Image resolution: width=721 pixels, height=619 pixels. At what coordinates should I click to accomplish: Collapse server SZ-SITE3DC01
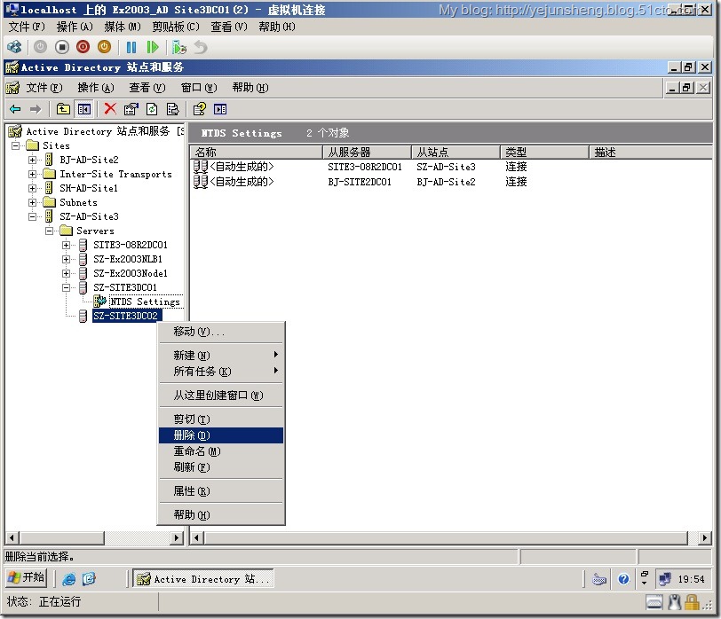pyautogui.click(x=67, y=287)
